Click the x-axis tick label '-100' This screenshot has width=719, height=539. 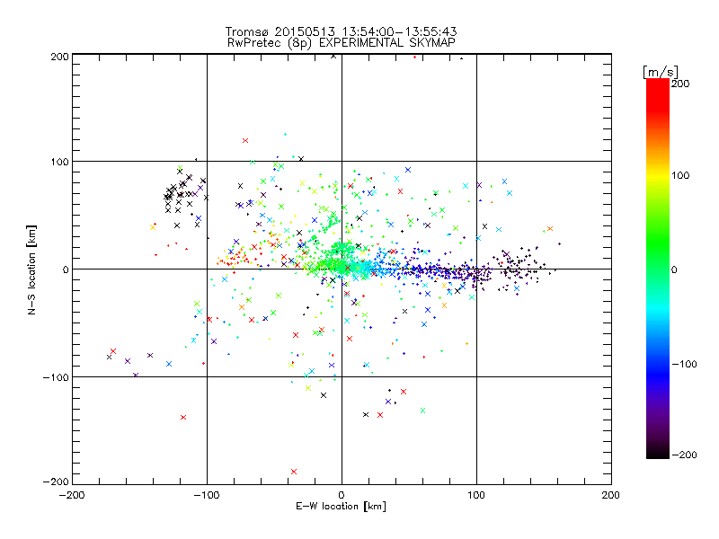[207, 495]
